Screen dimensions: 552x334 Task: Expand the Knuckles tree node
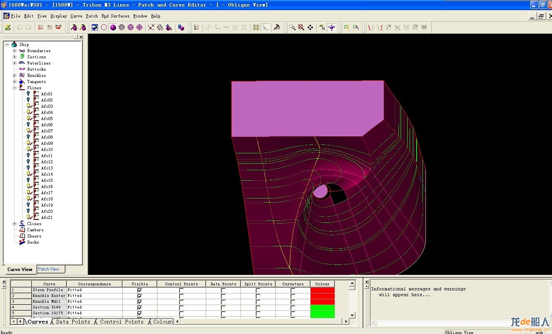(15, 75)
